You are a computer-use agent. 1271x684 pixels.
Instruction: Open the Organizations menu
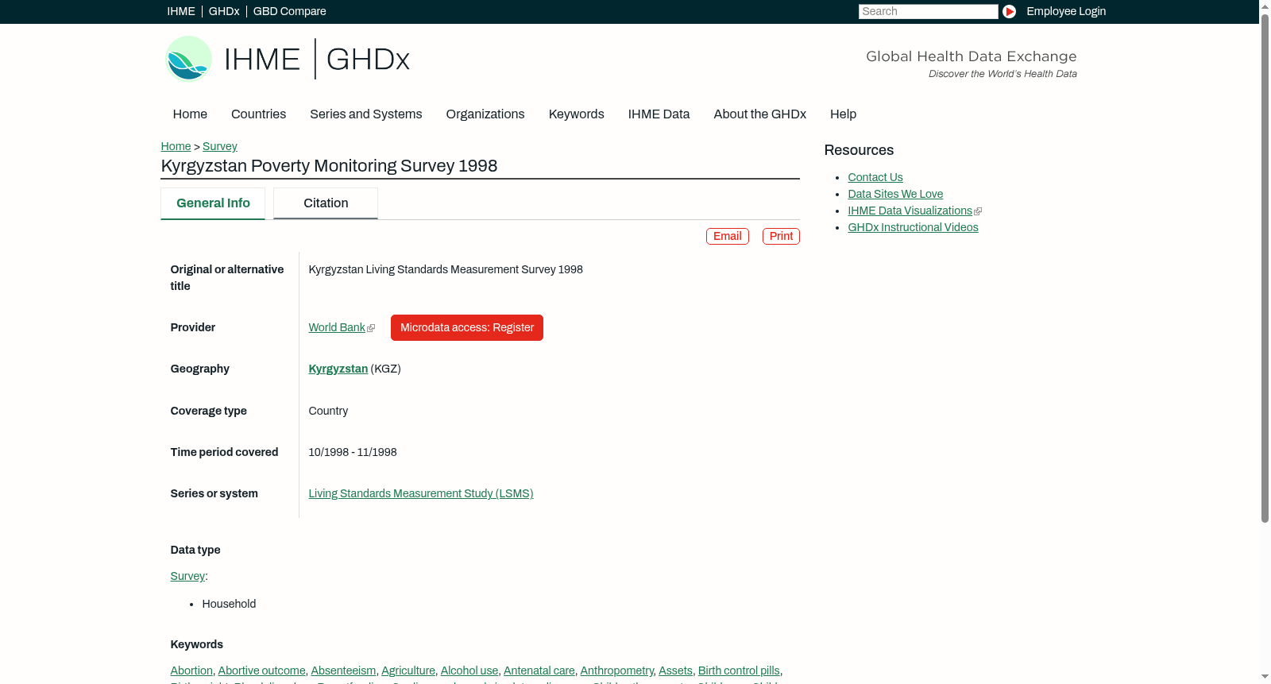click(x=485, y=114)
